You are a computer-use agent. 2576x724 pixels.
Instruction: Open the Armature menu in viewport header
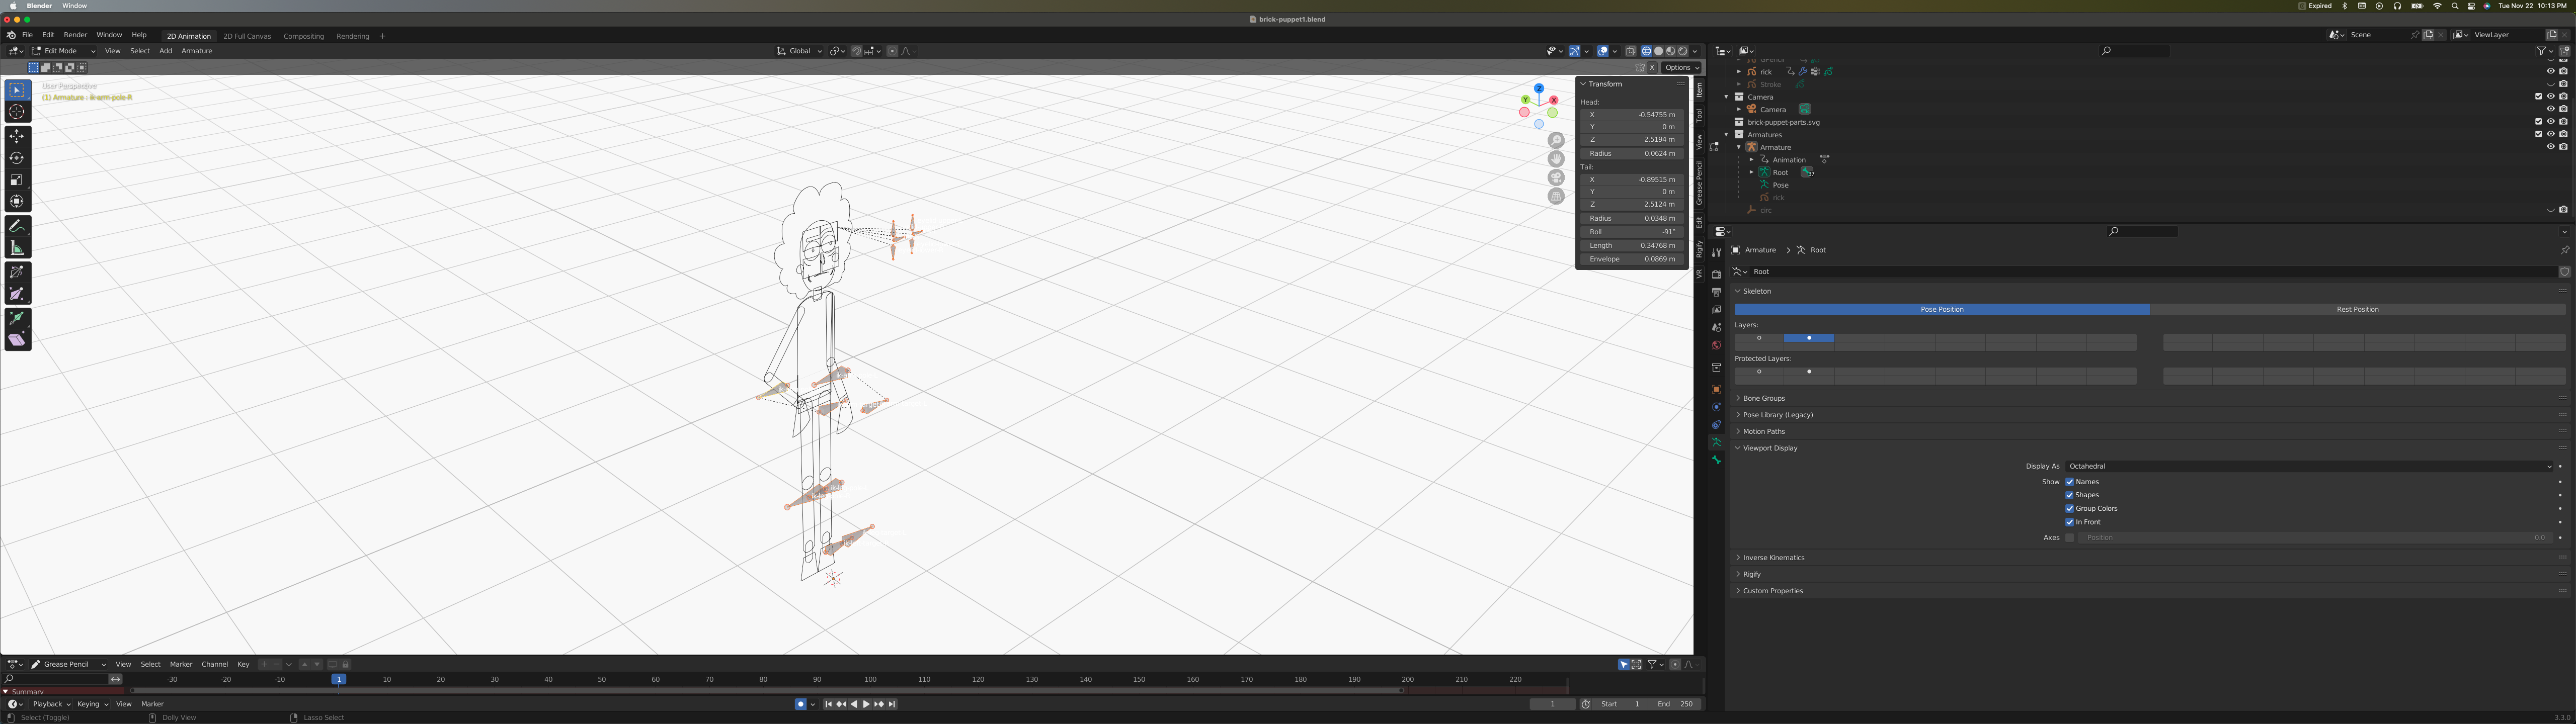pos(196,51)
